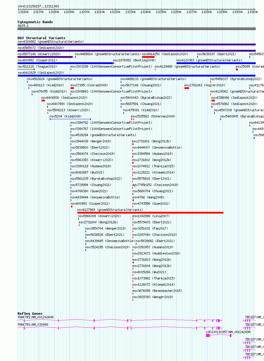Select the 6p24.1 cytogenetic band label
This screenshot has height=361, width=264.
pyautogui.click(x=23, y=26)
